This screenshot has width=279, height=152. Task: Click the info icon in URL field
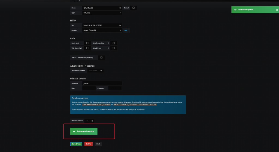tap(120, 25)
